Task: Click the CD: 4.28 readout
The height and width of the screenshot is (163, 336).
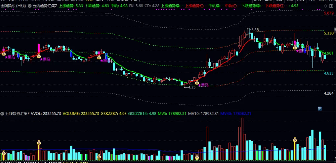Action: click(152, 6)
